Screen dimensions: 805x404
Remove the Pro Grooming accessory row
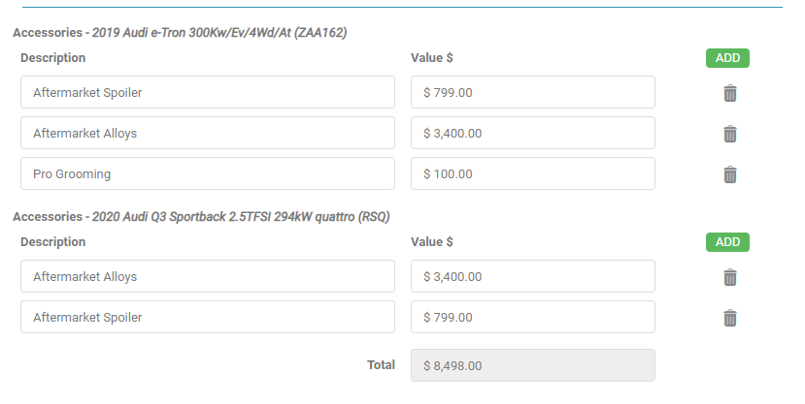[x=730, y=174]
